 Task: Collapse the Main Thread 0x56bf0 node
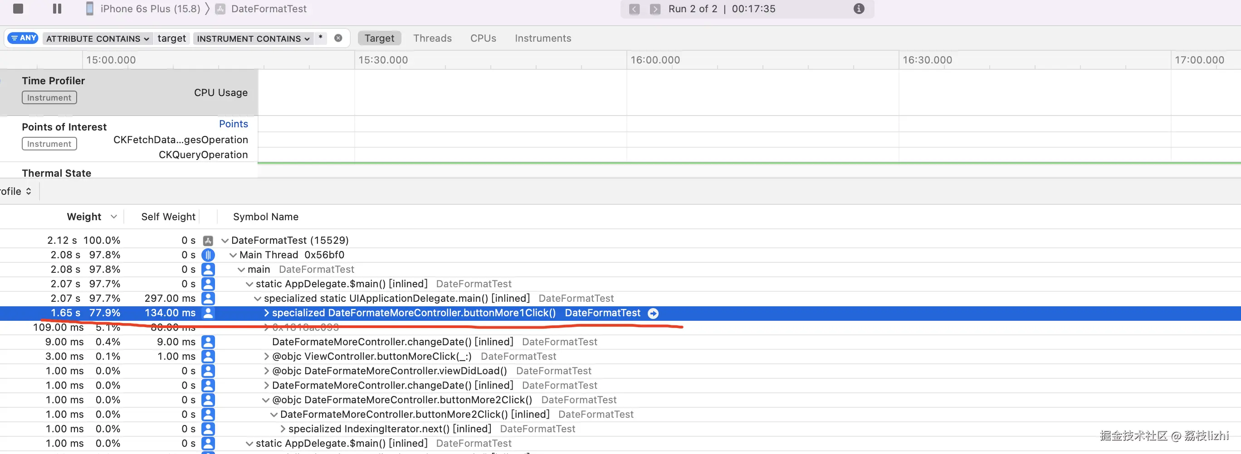pos(233,255)
